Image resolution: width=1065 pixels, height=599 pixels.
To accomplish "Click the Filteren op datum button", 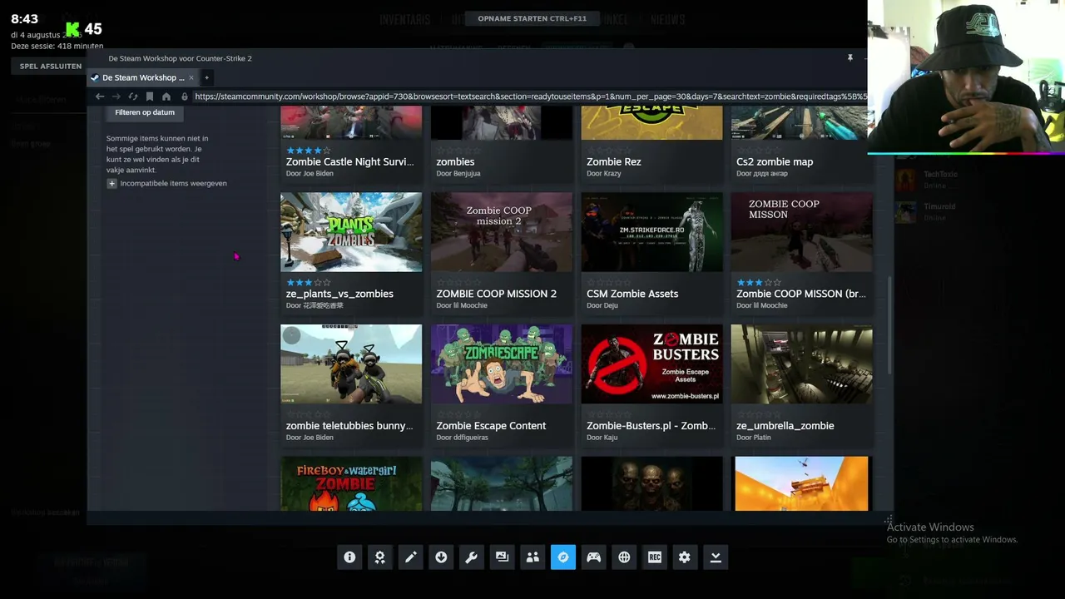I will 145,112.
